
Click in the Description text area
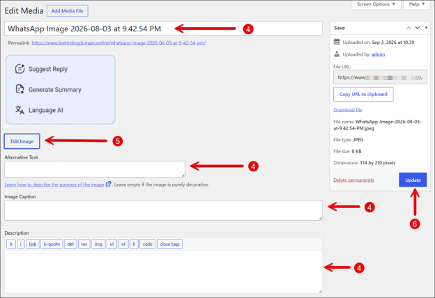coord(163,272)
